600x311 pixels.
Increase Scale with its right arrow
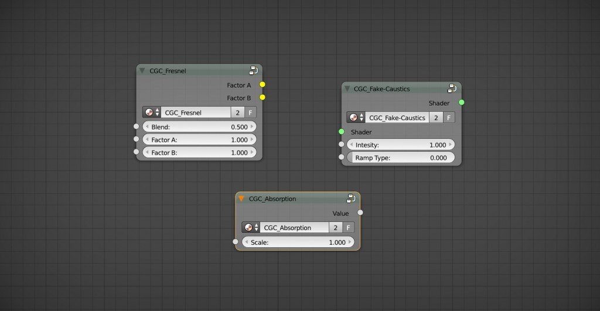(x=350, y=242)
